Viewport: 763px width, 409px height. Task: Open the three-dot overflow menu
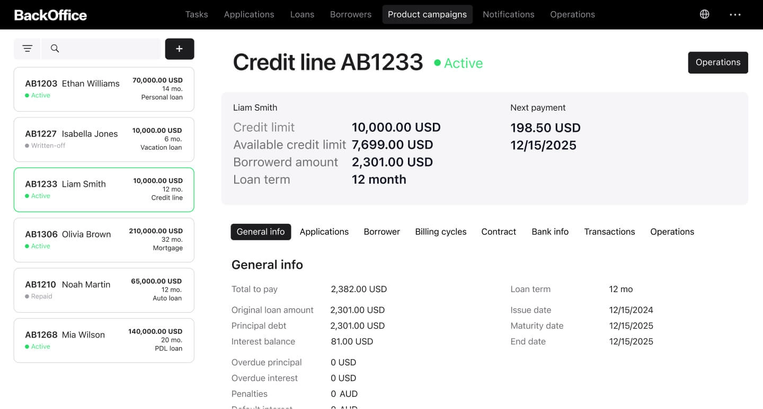pyautogui.click(x=735, y=14)
